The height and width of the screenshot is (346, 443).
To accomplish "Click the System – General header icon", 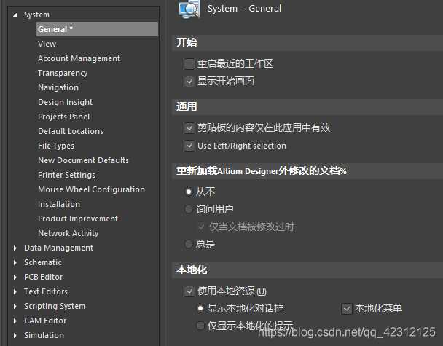I will (x=189, y=9).
